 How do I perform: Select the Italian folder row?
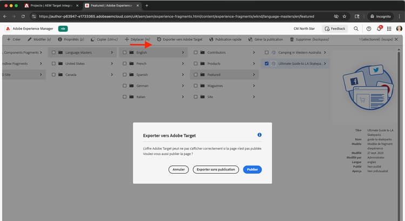(x=153, y=97)
